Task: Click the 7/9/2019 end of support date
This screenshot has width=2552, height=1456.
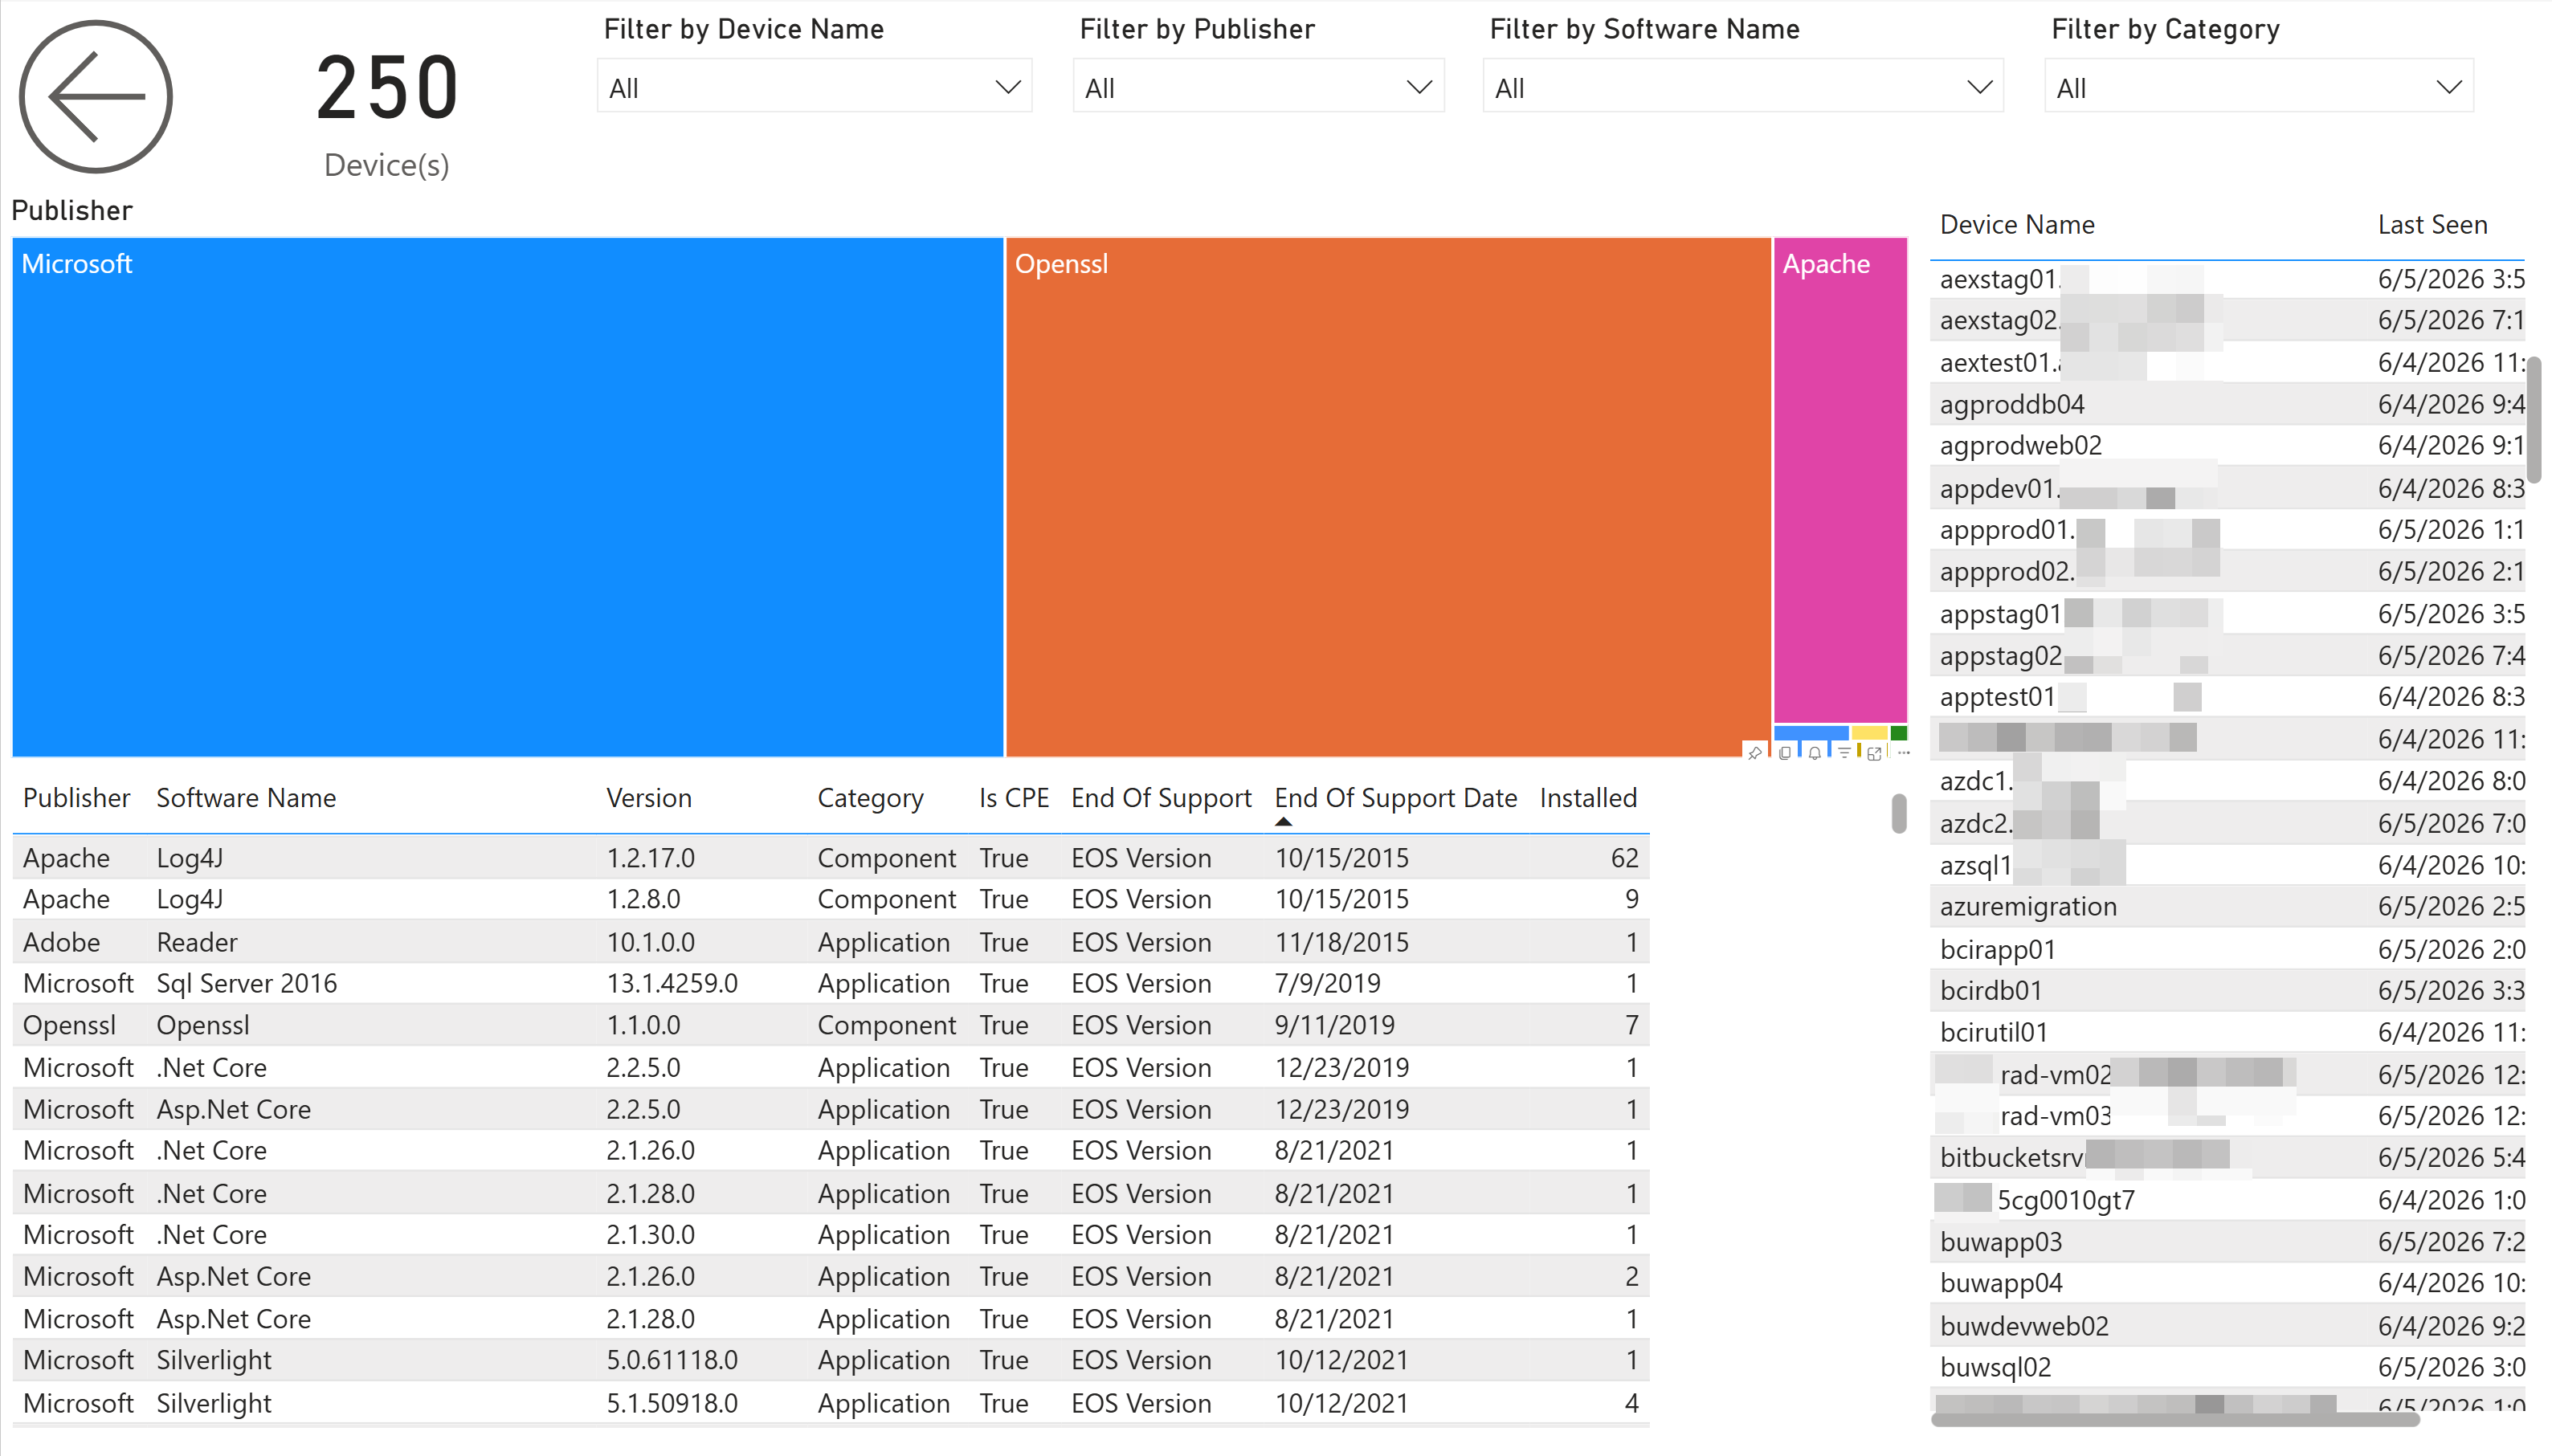Action: [x=1327, y=983]
